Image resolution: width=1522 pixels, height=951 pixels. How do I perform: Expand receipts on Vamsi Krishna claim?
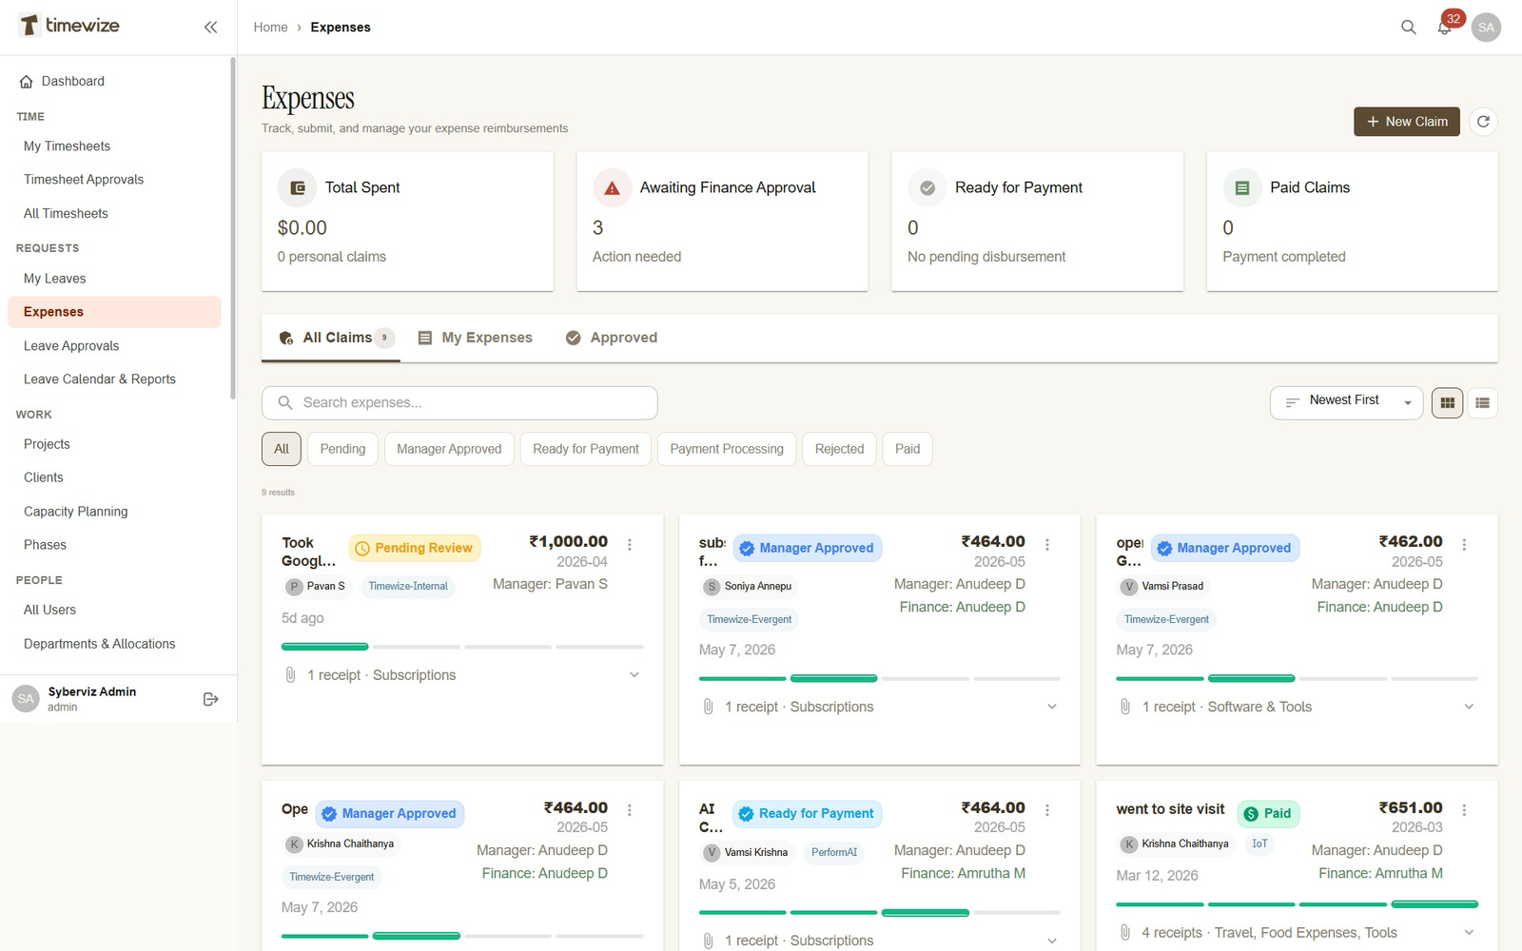pyautogui.click(x=1052, y=941)
